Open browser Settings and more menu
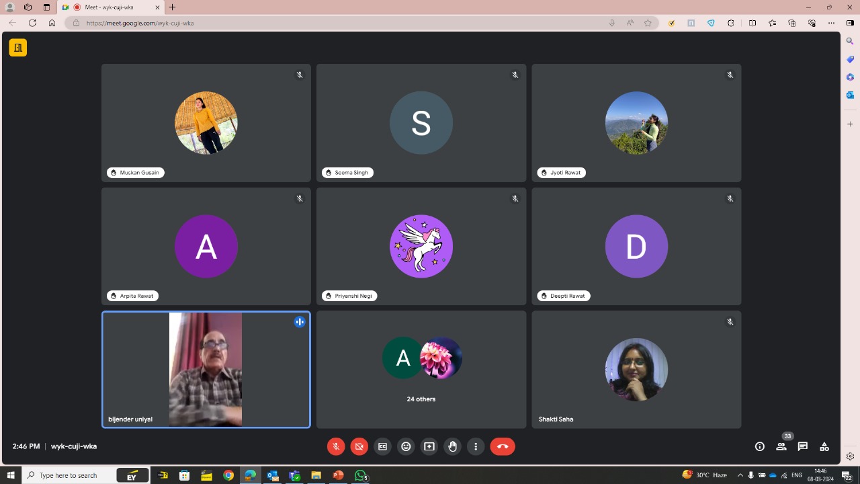Viewport: 860px width, 484px height. pyautogui.click(x=831, y=23)
